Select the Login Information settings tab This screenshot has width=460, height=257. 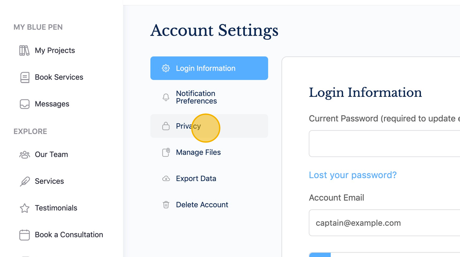coord(209,68)
